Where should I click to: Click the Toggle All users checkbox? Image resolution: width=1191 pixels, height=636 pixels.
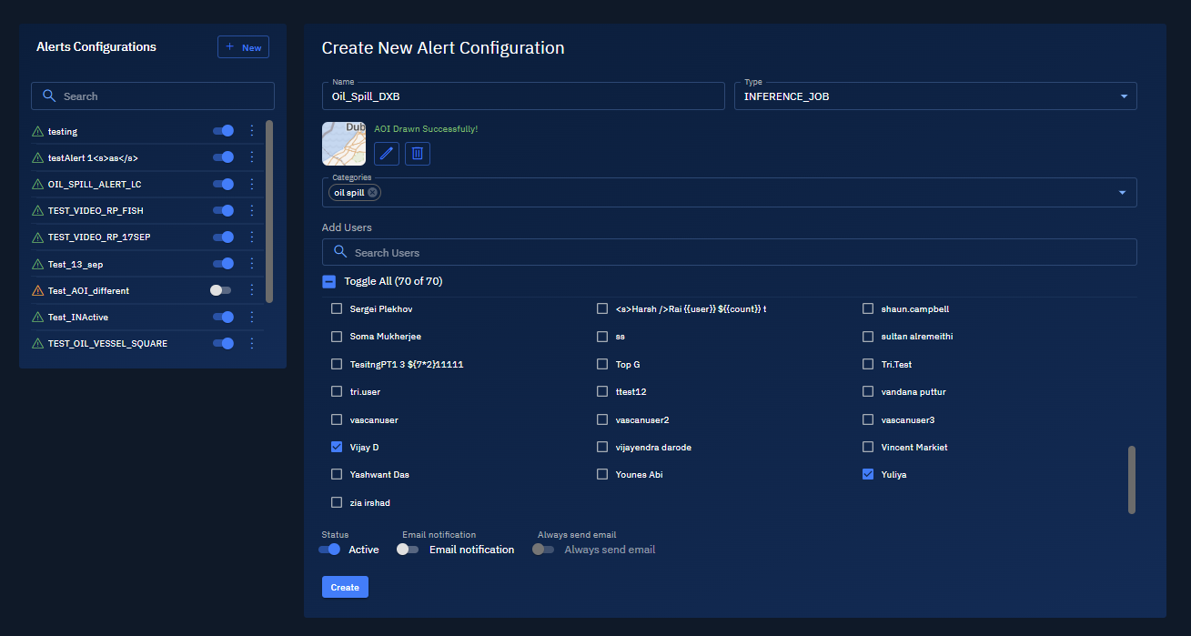329,281
